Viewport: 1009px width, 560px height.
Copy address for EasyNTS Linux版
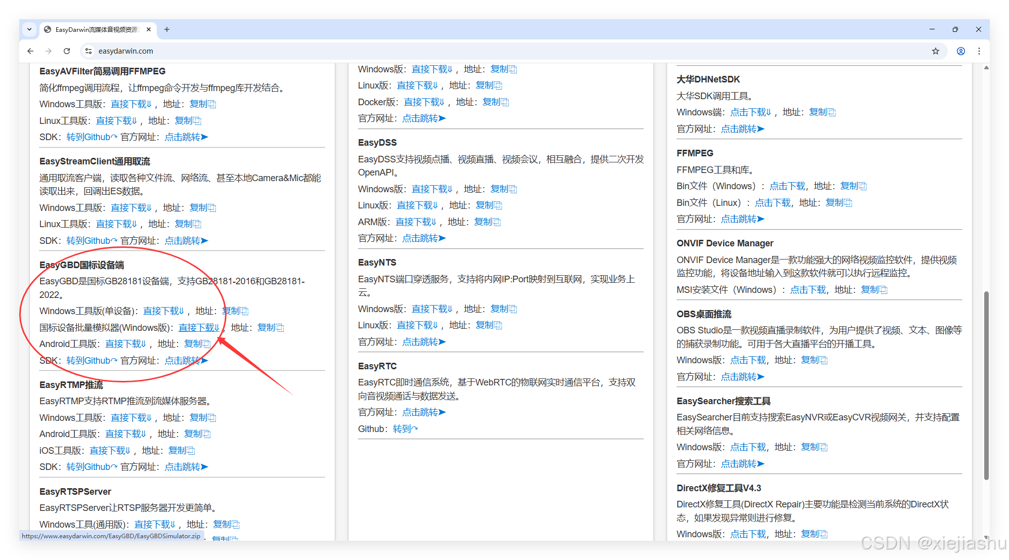click(x=489, y=325)
